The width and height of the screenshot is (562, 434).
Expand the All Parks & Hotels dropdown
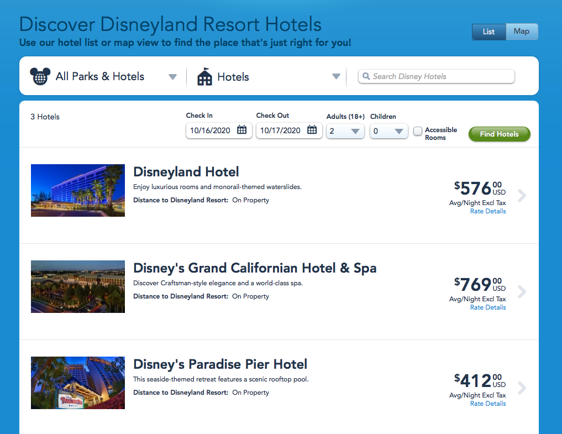coord(172,77)
